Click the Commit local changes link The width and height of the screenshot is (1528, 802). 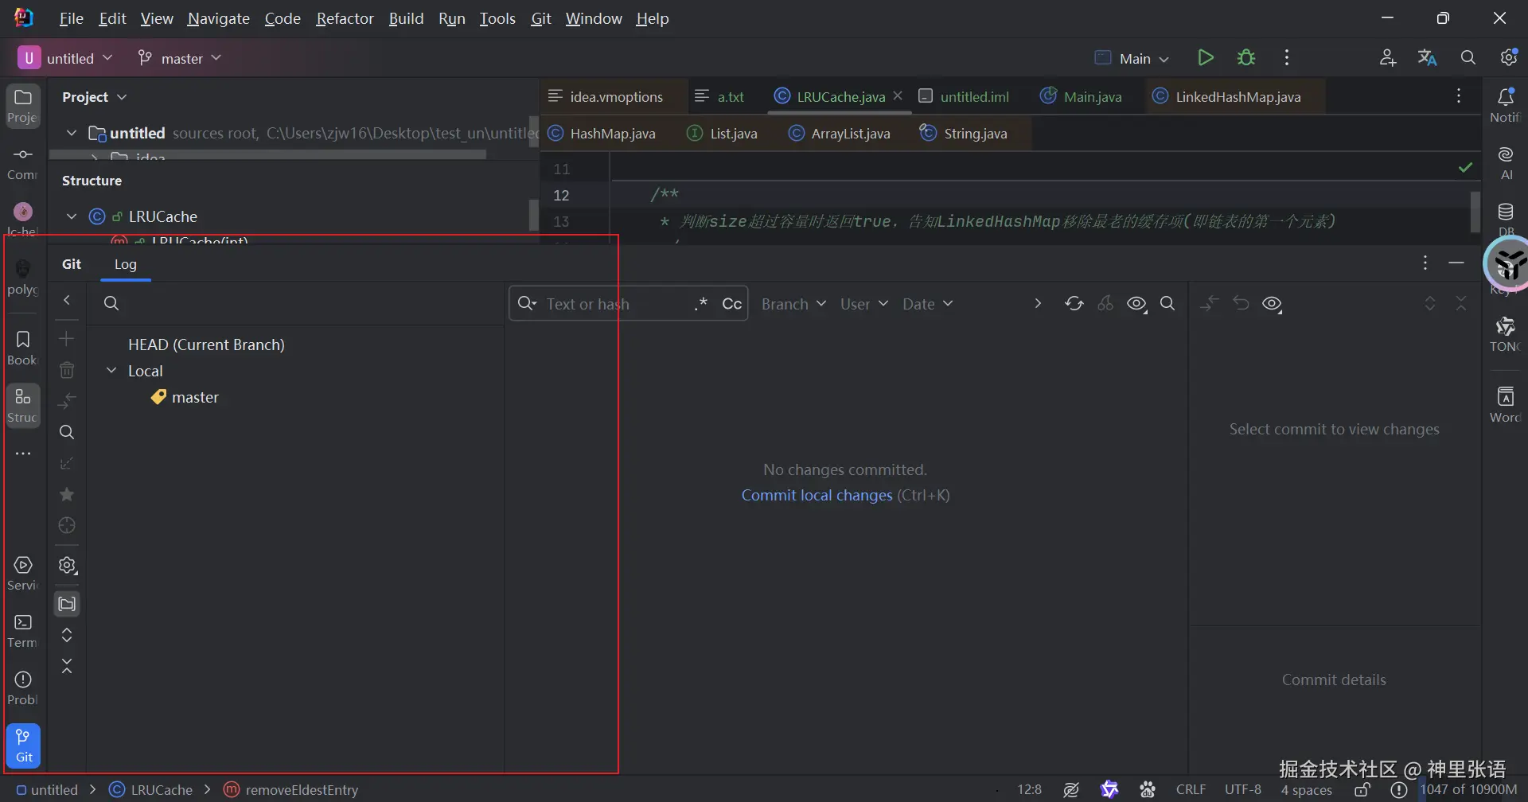tap(817, 495)
